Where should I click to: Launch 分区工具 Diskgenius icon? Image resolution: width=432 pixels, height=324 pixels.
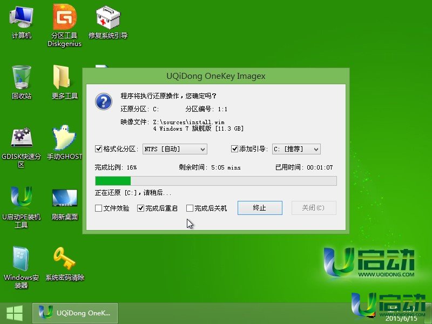click(x=64, y=26)
